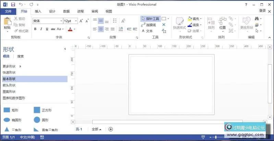This screenshot has height=141, width=274.
Task: Switch to the 插入 ribbon tab
Action: pos(38,11)
